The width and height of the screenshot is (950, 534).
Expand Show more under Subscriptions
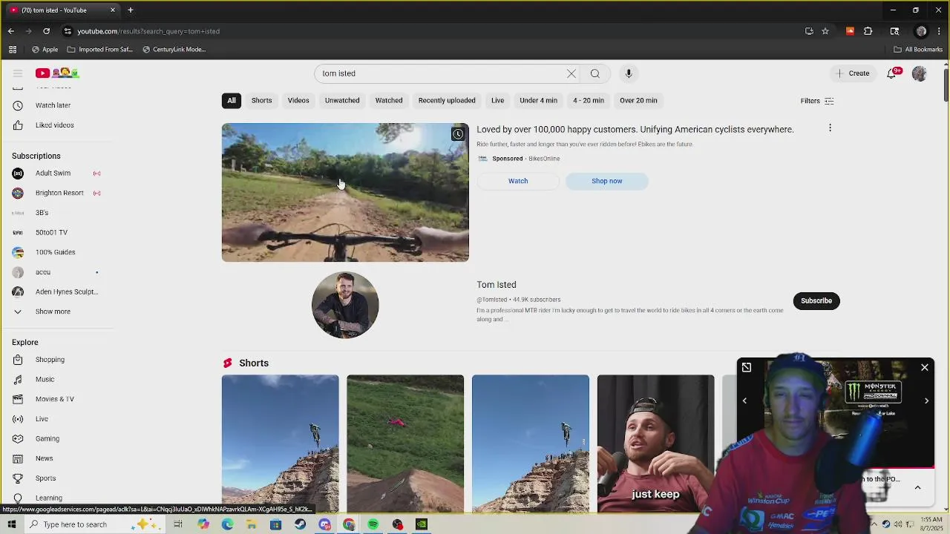tap(53, 311)
